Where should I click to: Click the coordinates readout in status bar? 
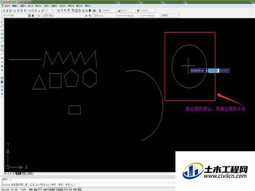point(13,189)
